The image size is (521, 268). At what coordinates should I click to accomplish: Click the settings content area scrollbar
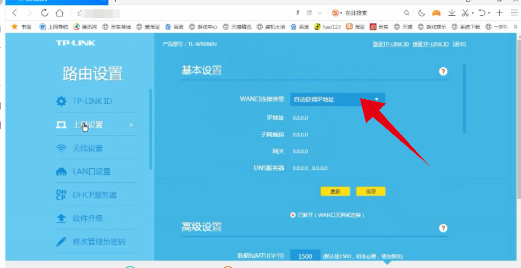tap(464, 99)
